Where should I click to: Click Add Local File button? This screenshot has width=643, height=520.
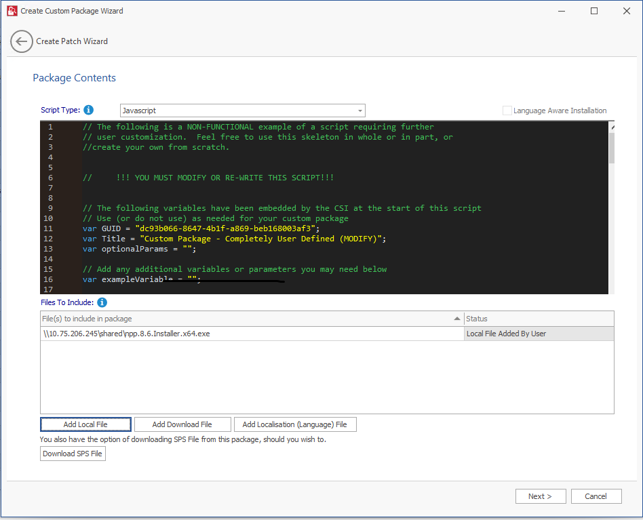point(85,424)
